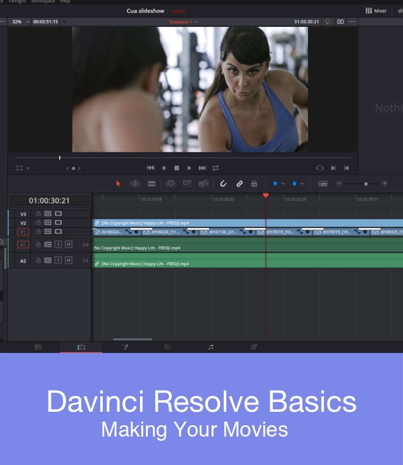Disable the V1 video track
This screenshot has height=465, width=403.
58,231
